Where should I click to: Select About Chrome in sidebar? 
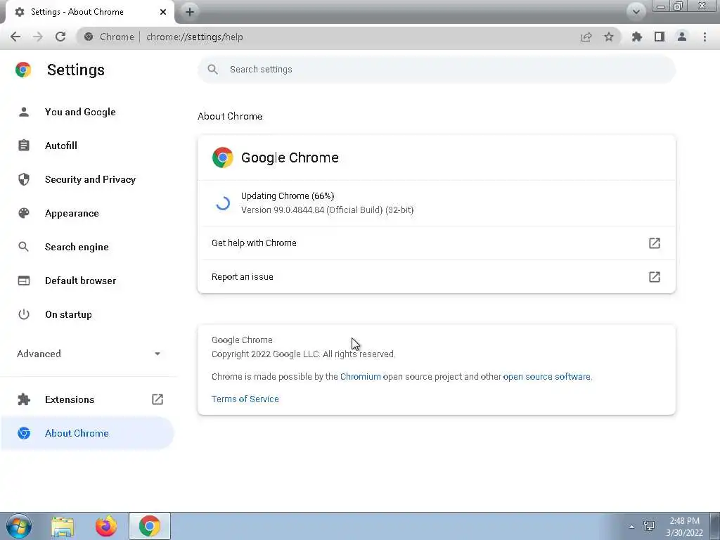(87, 433)
